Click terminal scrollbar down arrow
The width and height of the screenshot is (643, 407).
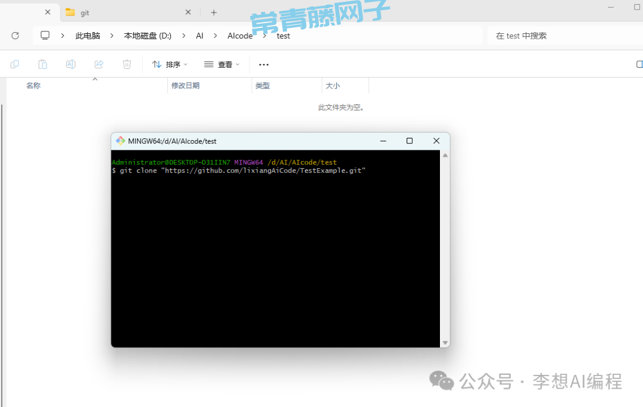coord(445,343)
